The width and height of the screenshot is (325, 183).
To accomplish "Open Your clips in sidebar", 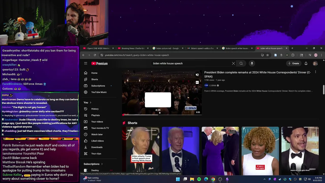I will pyautogui.click(x=99, y=154).
